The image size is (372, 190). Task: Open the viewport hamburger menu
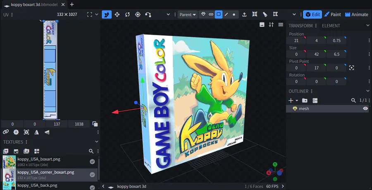[281, 24]
